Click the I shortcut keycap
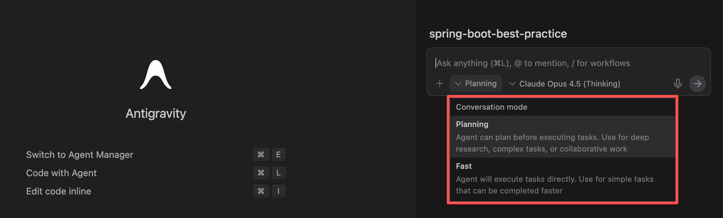Screen dimensions: 723x218 pyautogui.click(x=278, y=191)
